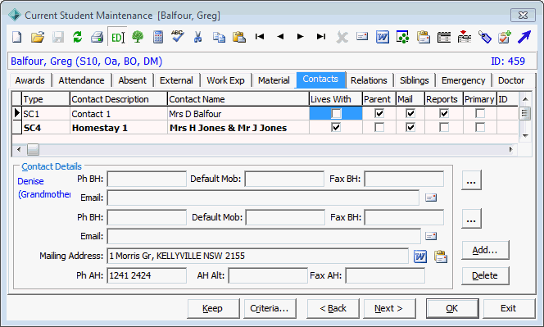Image resolution: width=544 pixels, height=327 pixels.
Task: Open the Absent tab
Action: pyautogui.click(x=133, y=80)
